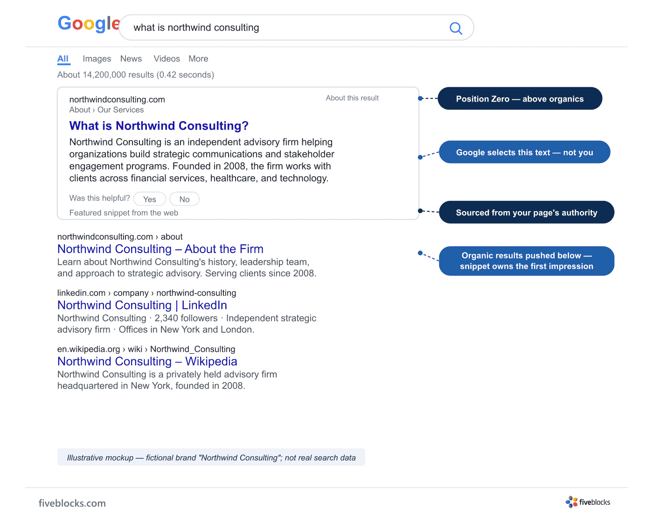
Task: Open Northwind Consulting – Wikipedia result
Action: pyautogui.click(x=147, y=361)
